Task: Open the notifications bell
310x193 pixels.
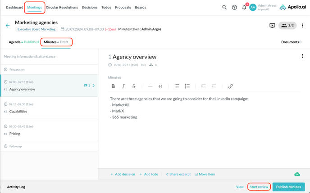Action: click(244, 7)
